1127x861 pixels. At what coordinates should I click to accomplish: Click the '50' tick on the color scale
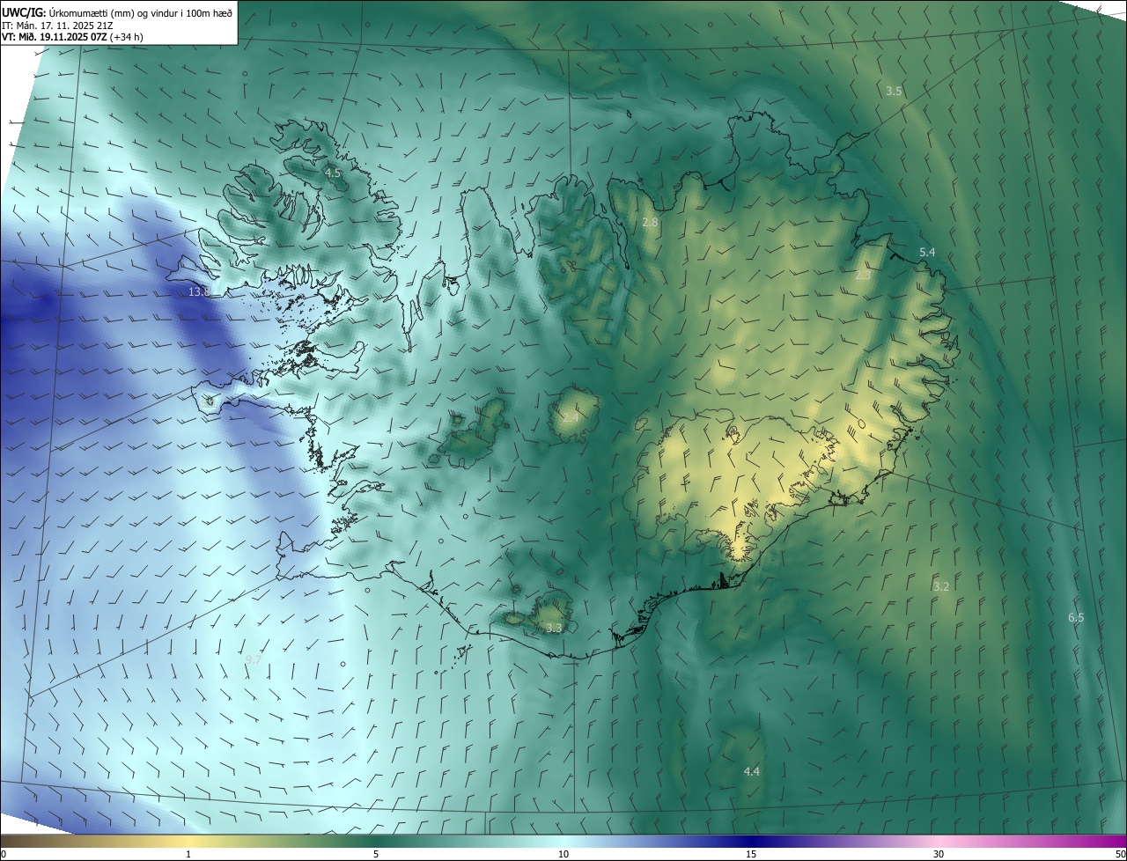(x=1120, y=854)
